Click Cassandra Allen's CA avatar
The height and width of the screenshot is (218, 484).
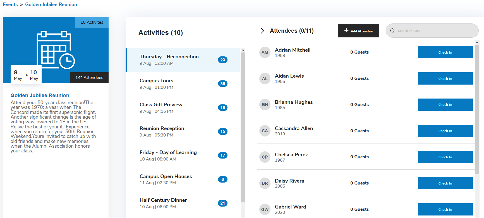pos(265,131)
